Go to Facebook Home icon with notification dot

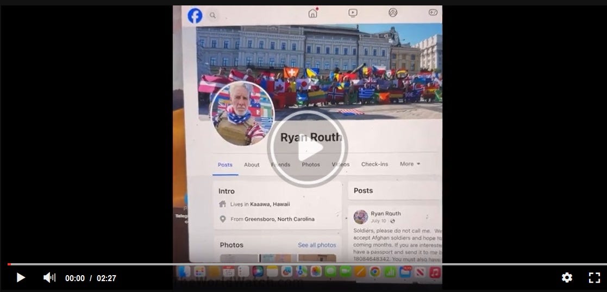313,13
